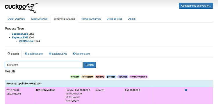This screenshot has width=218, height=108.
Task: Open the Dropped Files tab
Action: [115, 19]
